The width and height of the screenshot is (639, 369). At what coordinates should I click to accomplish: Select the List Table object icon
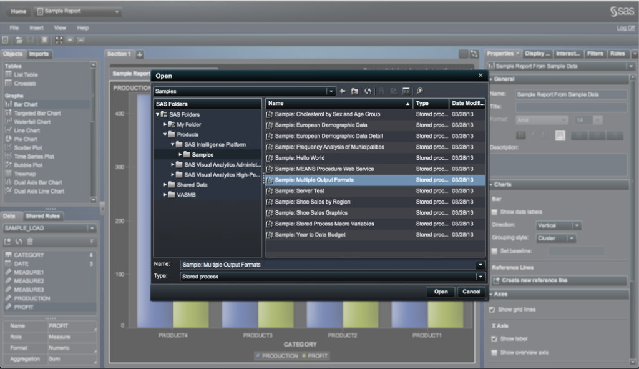coord(8,75)
